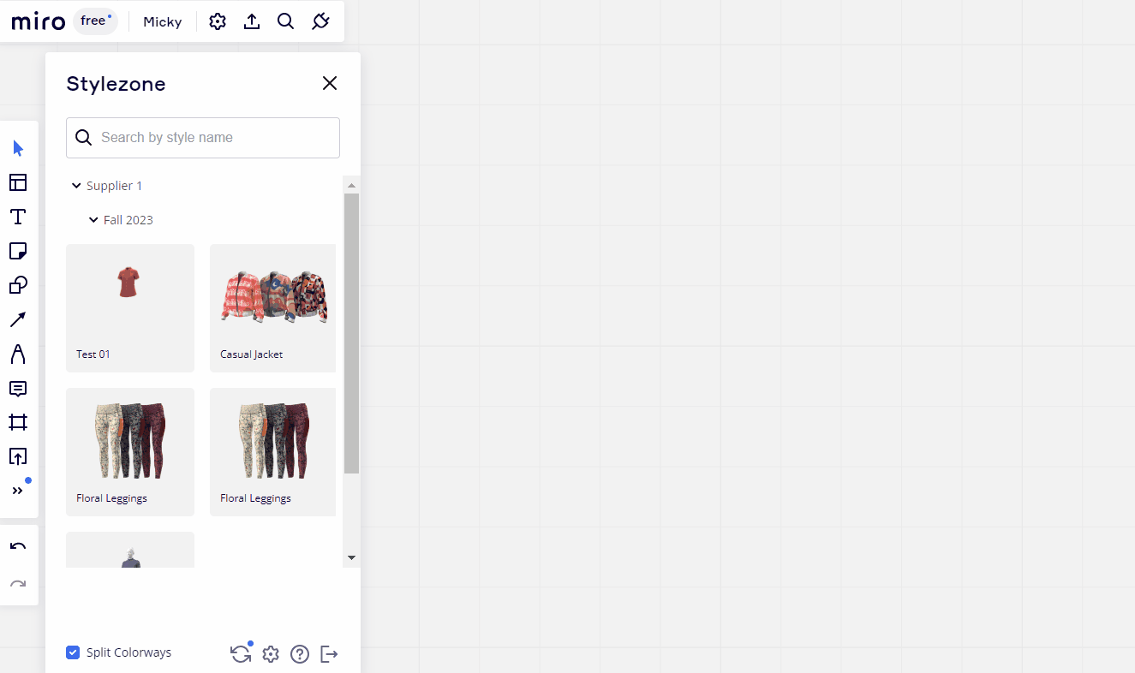
Task: Click the Undo arrow
Action: pos(18,547)
